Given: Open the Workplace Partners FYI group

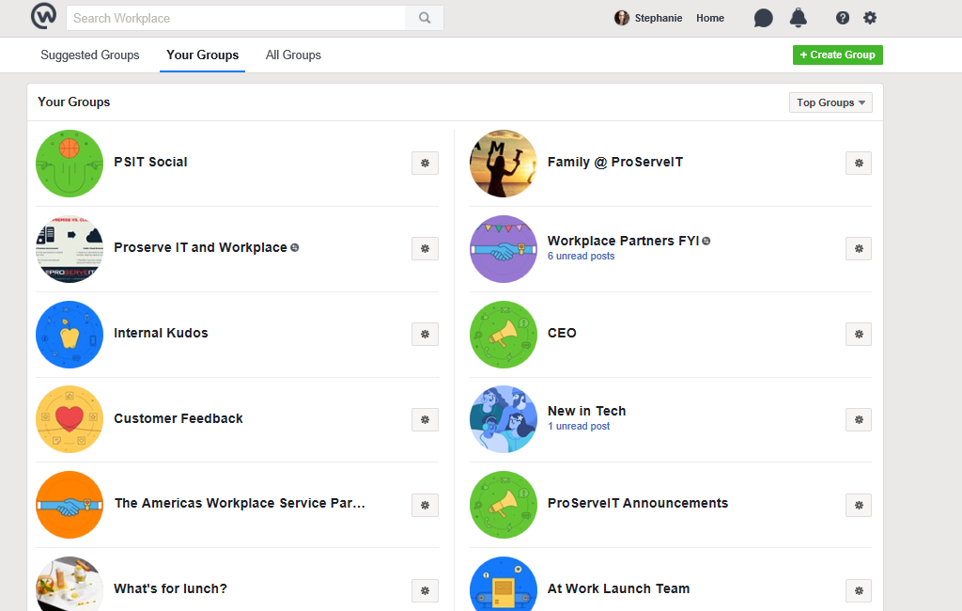Looking at the screenshot, I should click(x=624, y=241).
